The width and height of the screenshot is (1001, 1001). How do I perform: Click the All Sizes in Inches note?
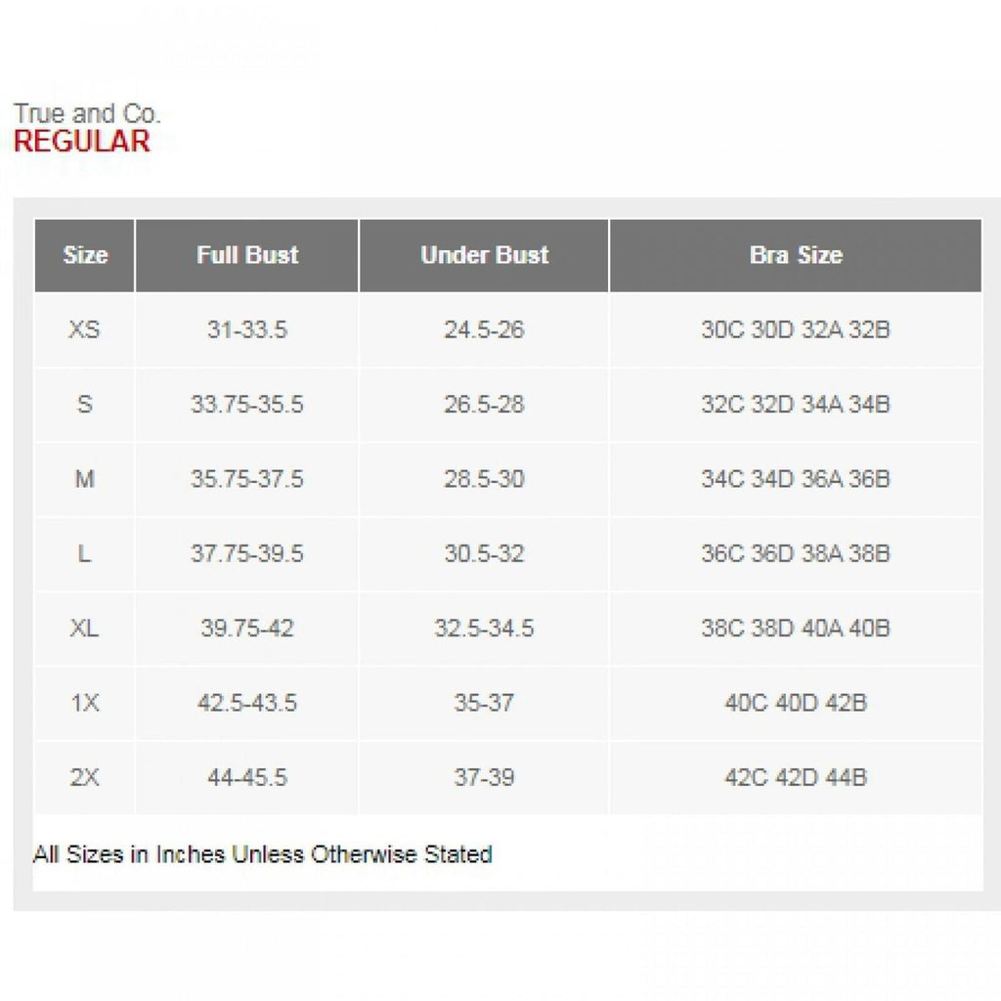coord(262,854)
